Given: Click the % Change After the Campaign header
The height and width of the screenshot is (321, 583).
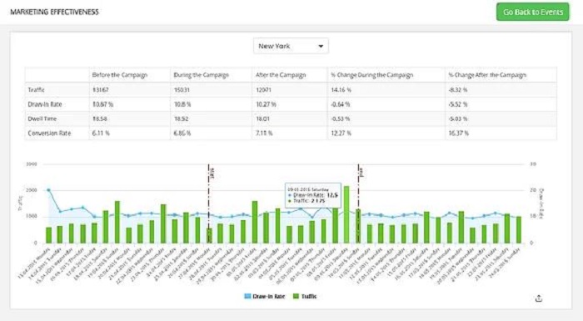Looking at the screenshot, I should pos(487,75).
